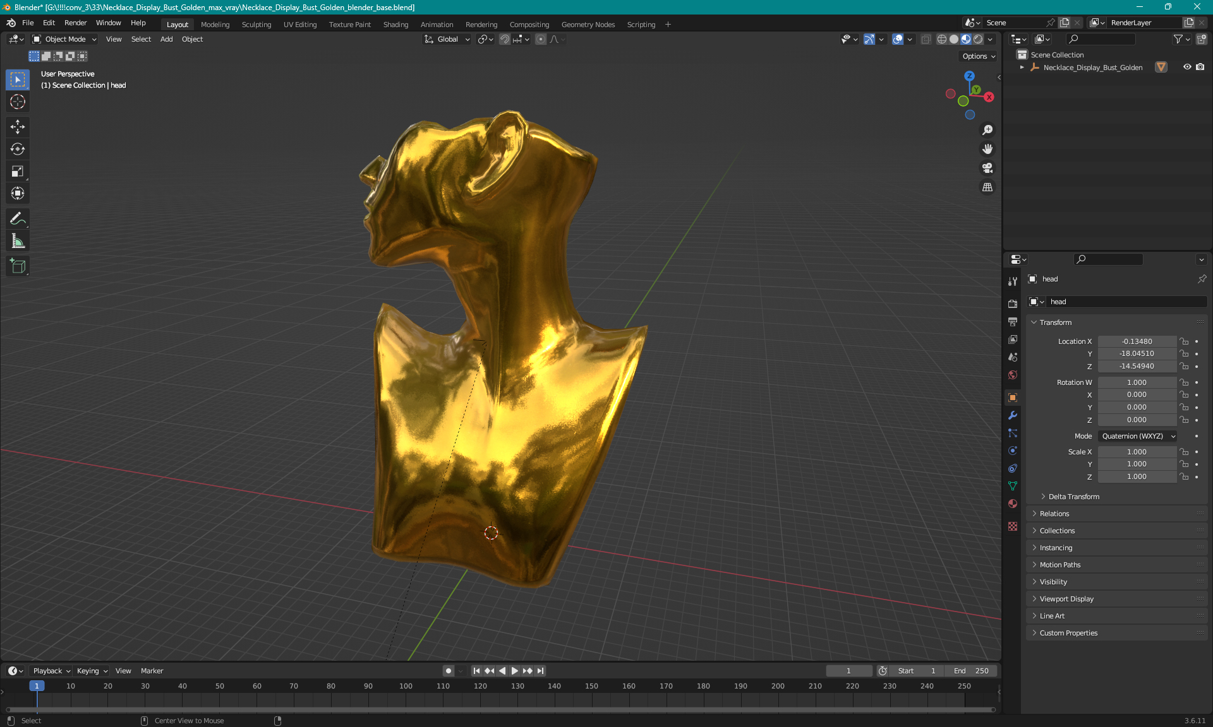Expand the Delta Transform section
Viewport: 1213px width, 727px height.
pyautogui.click(x=1073, y=497)
